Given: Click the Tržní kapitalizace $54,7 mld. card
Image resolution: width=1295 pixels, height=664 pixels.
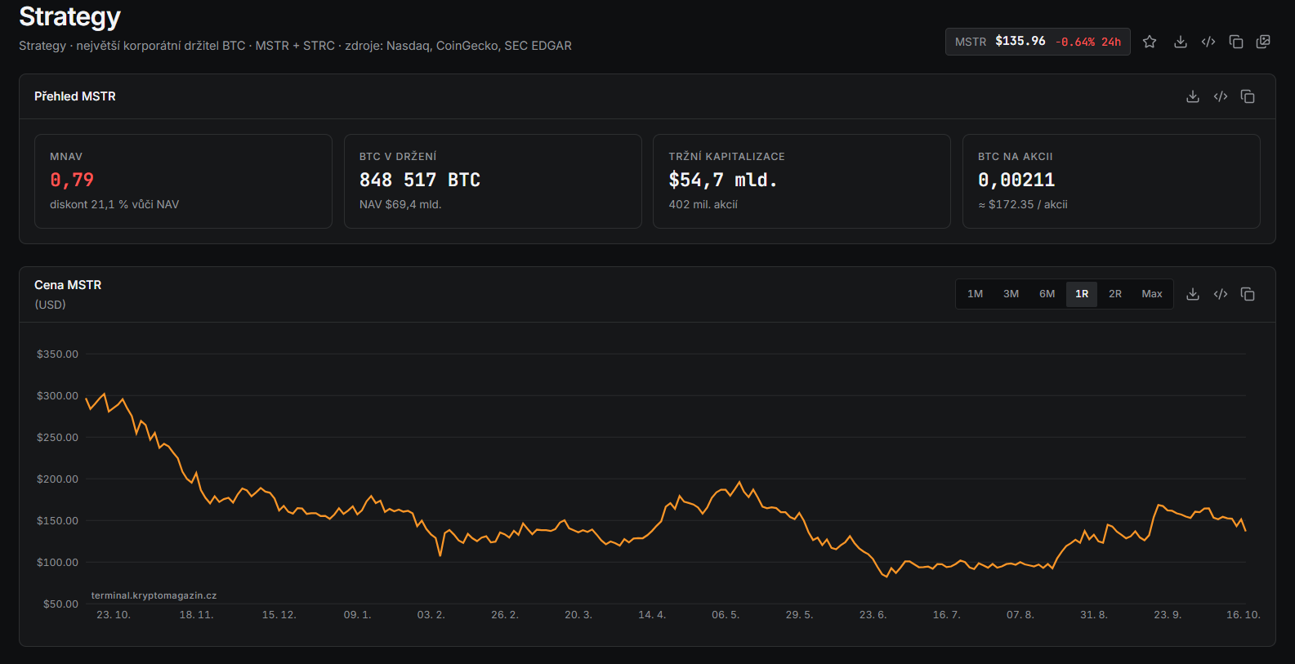Looking at the screenshot, I should [802, 181].
